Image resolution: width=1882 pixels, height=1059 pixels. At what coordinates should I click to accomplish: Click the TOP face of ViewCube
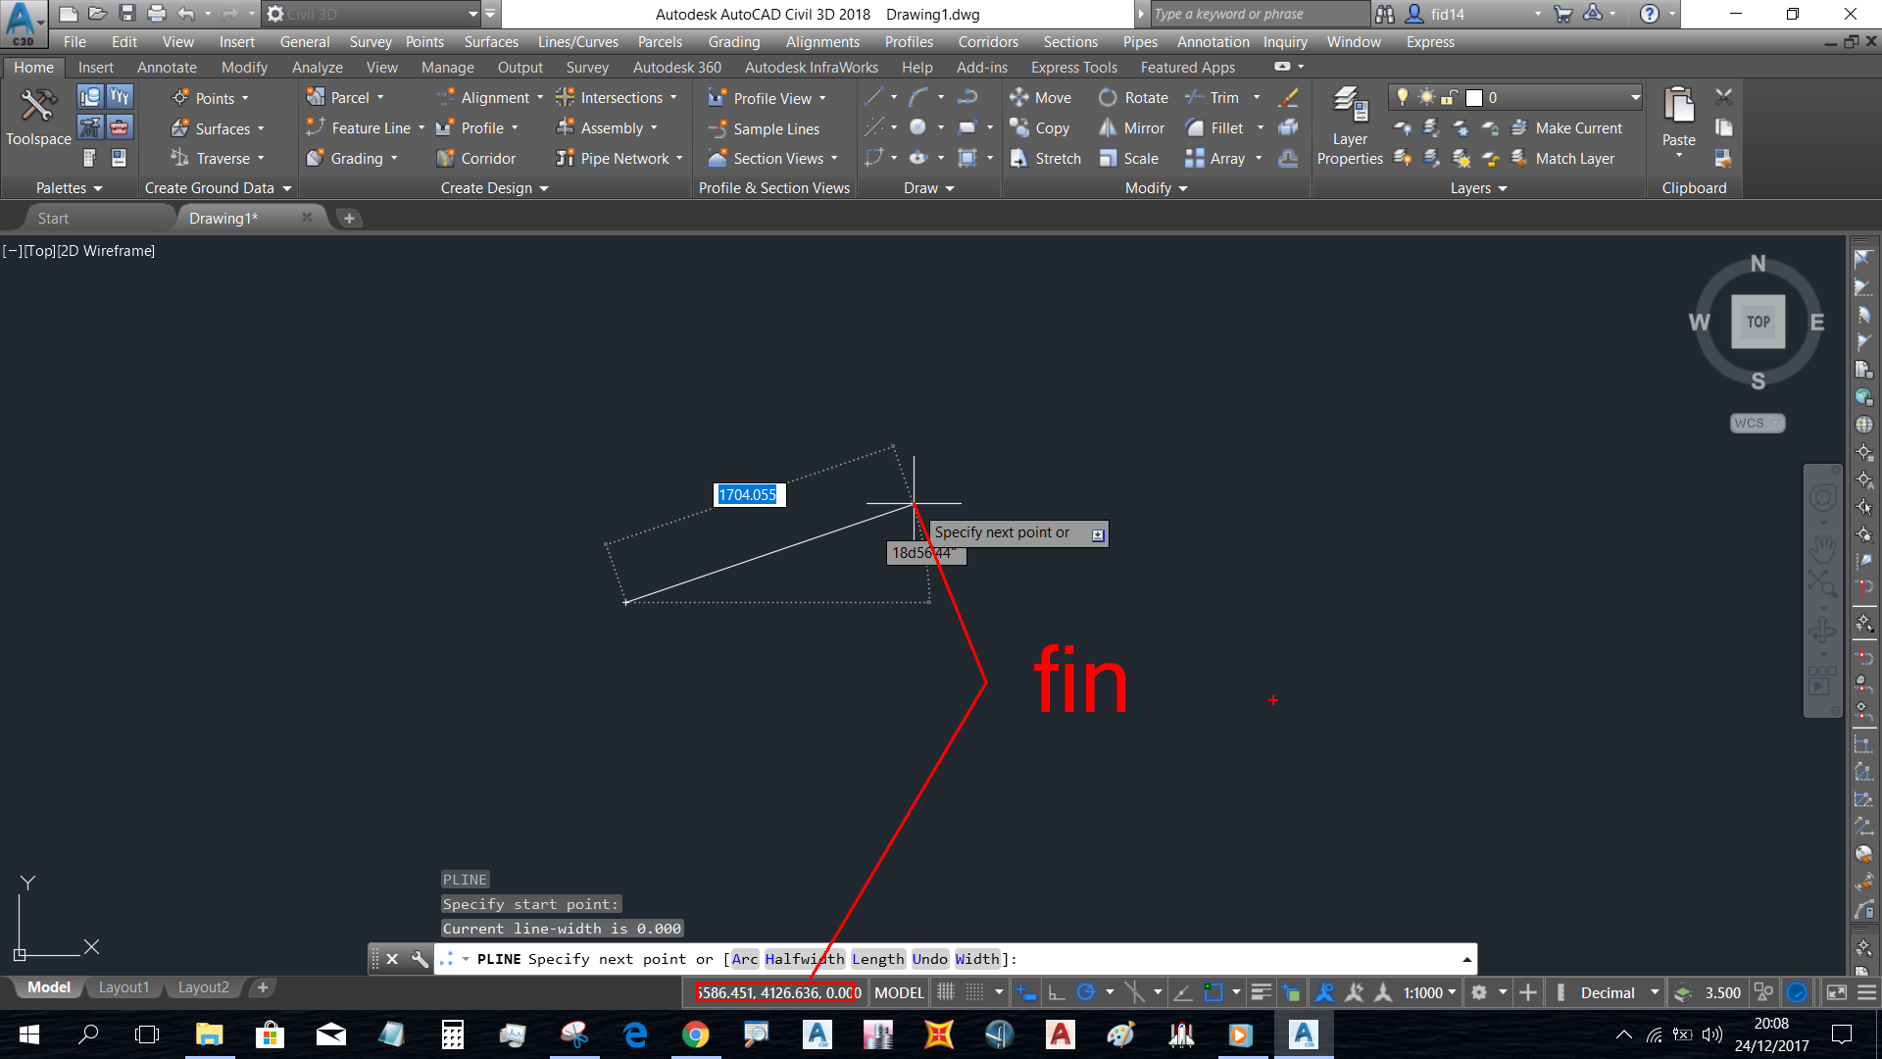coord(1758,322)
